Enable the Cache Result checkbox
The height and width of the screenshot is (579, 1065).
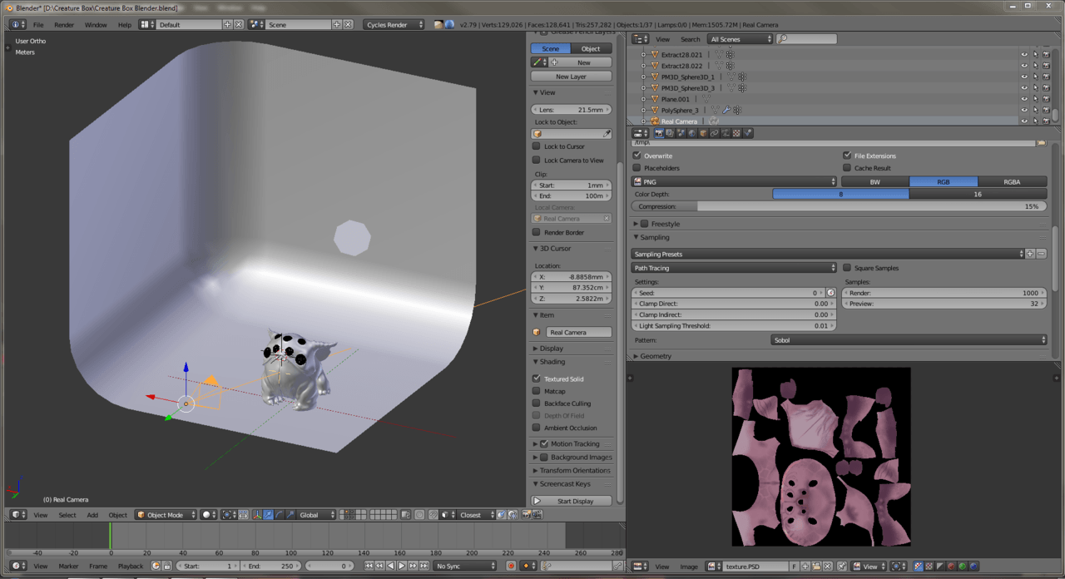point(847,168)
